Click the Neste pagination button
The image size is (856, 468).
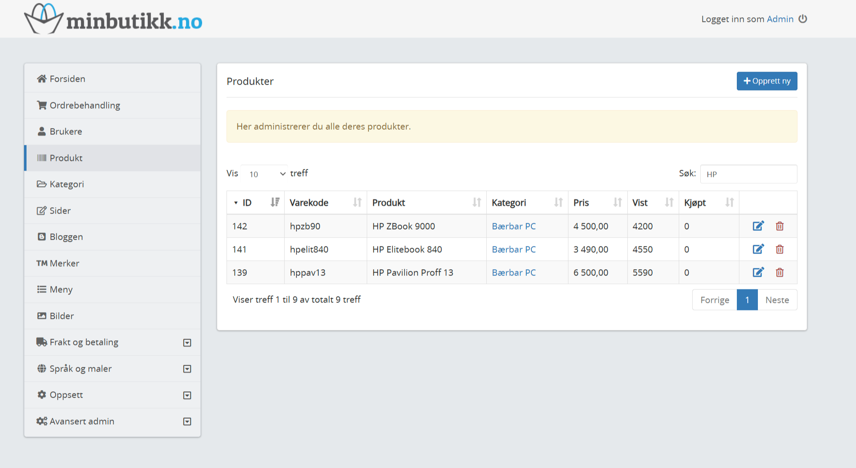(777, 300)
